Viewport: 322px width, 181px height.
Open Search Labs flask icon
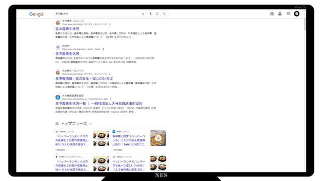coord(280,14)
